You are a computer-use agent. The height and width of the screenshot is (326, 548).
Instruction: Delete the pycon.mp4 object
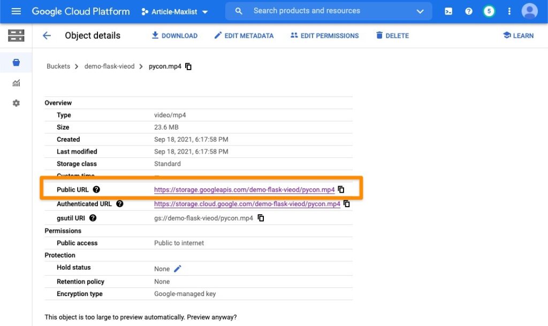point(392,36)
